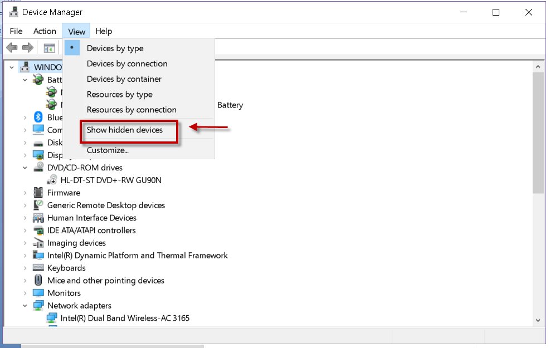This screenshot has height=348, width=550.
Task: Click the IDE ATA/ATAPI controllers icon
Action: (38, 231)
